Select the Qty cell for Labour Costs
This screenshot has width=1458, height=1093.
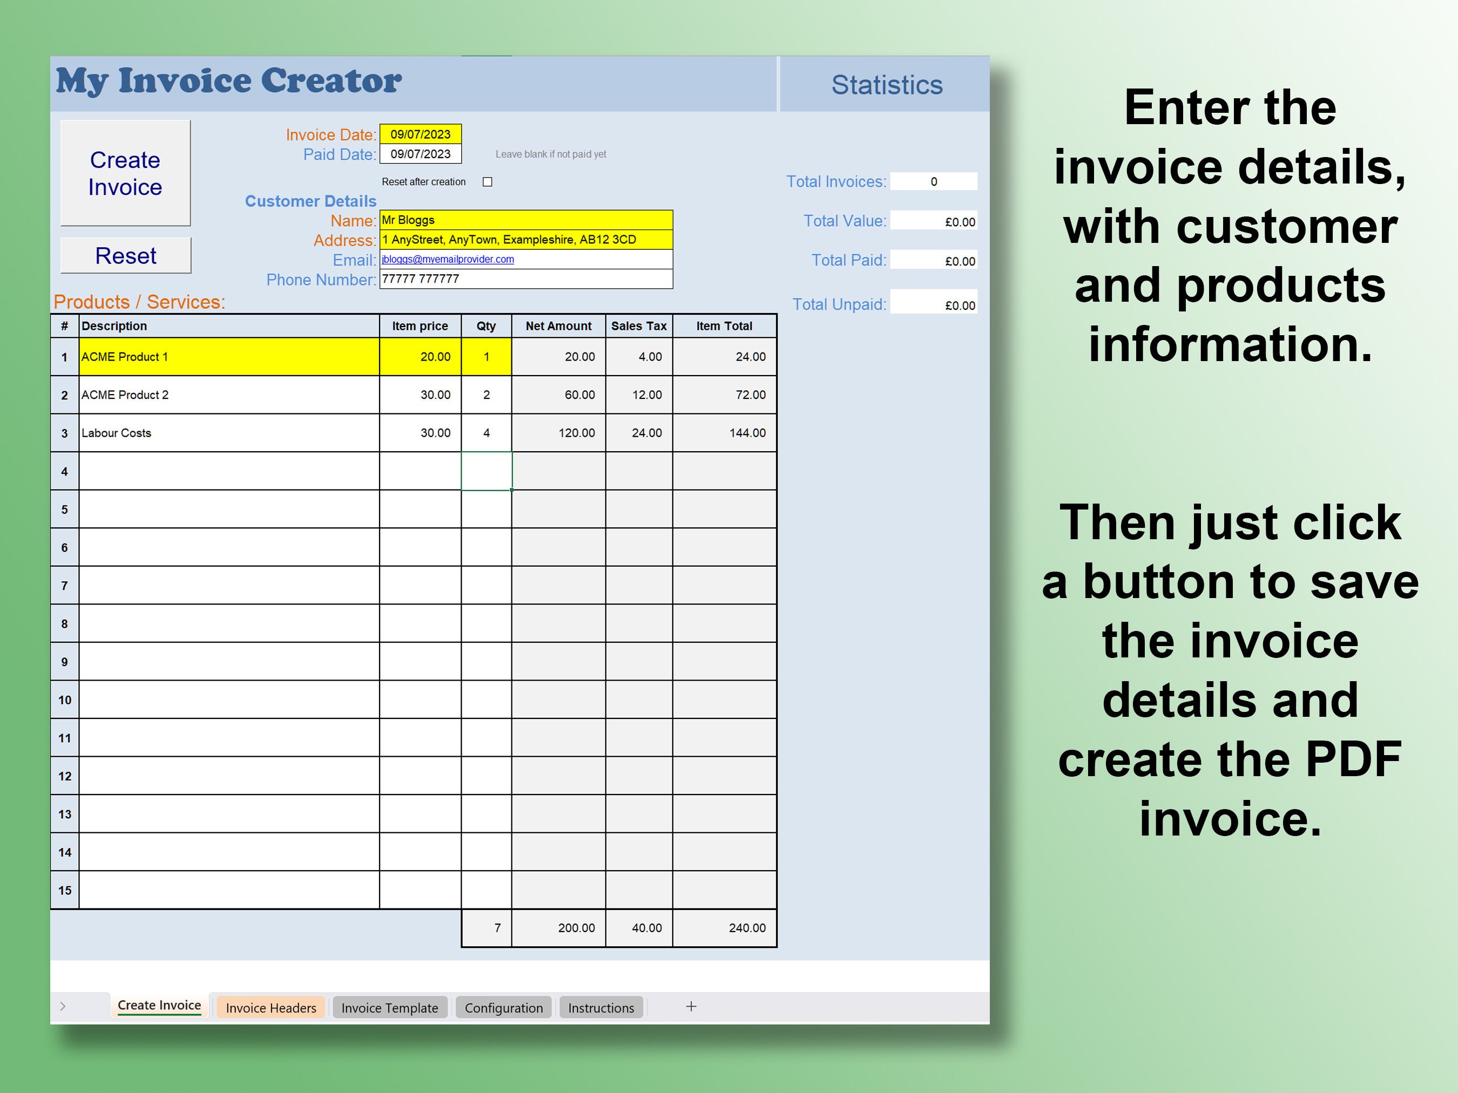(487, 433)
